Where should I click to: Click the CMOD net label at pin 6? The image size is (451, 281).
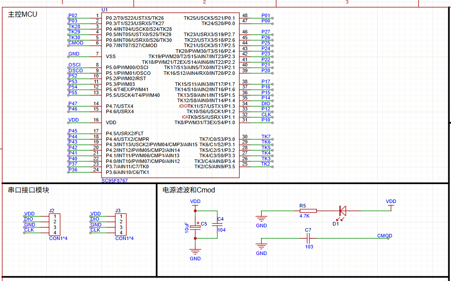[x=76, y=43]
